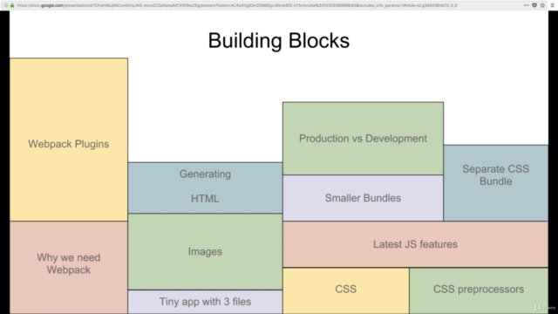This screenshot has height=314, width=558.
Task: Select the "Why we need Webpack" block
Action: coord(69,268)
